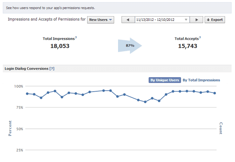235x162 pixels.
Task: Open help tooltip beside Total Impressions
Action: pos(76,37)
